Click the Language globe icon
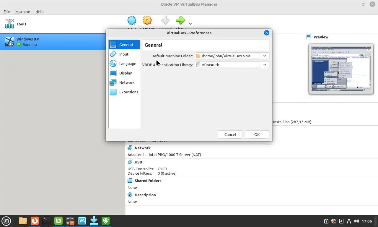 [x=113, y=64]
